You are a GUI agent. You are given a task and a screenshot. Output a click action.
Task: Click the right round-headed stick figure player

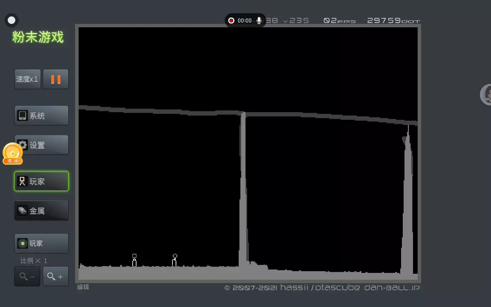point(174,261)
